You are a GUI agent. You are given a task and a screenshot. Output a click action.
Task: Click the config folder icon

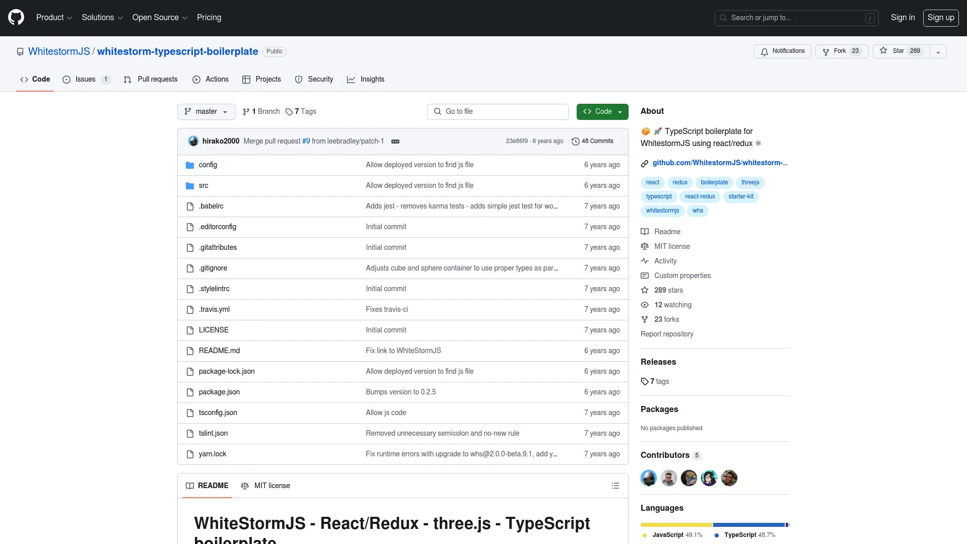[x=190, y=165]
